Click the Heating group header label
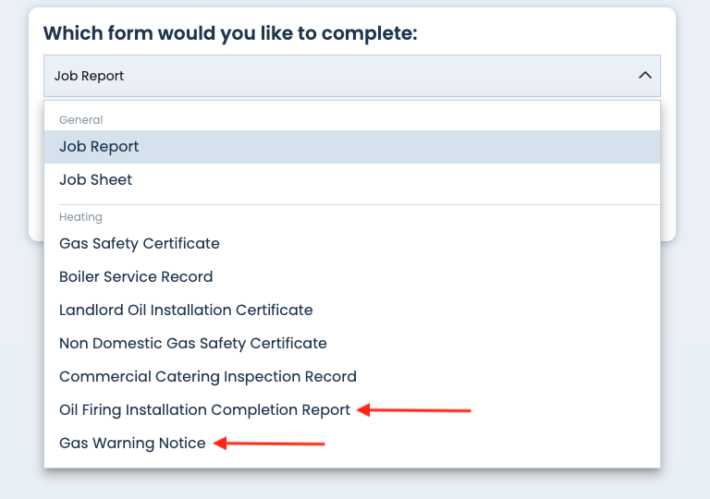Image resolution: width=710 pixels, height=499 pixels. click(x=80, y=217)
